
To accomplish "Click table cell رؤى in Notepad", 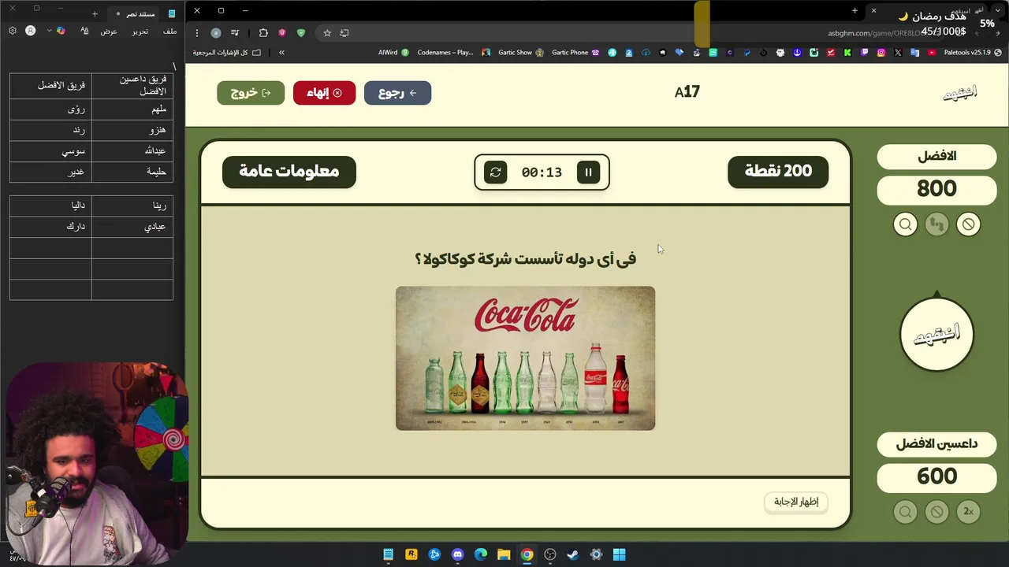I will tap(51, 110).
